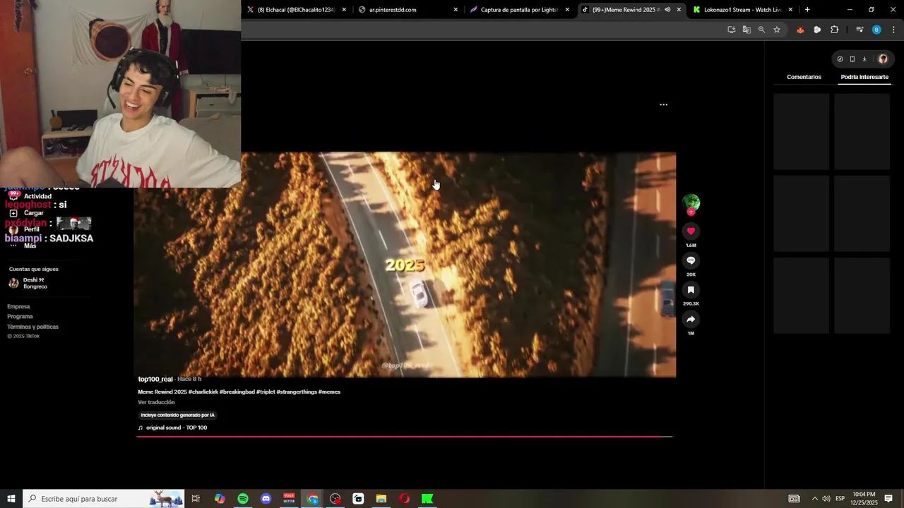This screenshot has height=508, width=904.
Task: Click the install app icon in address bar
Action: pyautogui.click(x=731, y=30)
